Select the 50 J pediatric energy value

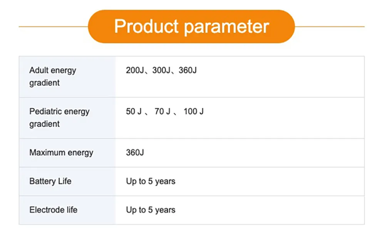(x=134, y=112)
